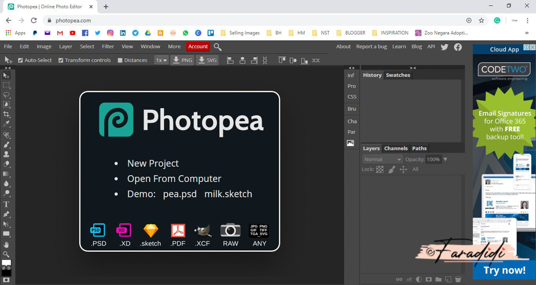Click the foreground color swatch

(6, 262)
